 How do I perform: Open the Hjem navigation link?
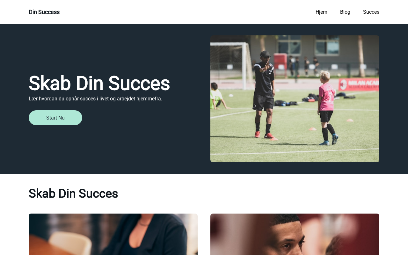pyautogui.click(x=321, y=12)
